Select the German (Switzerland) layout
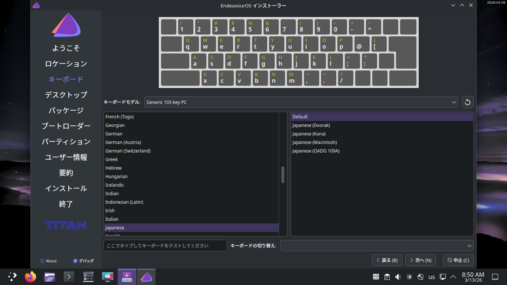This screenshot has width=507, height=285. tap(191, 151)
